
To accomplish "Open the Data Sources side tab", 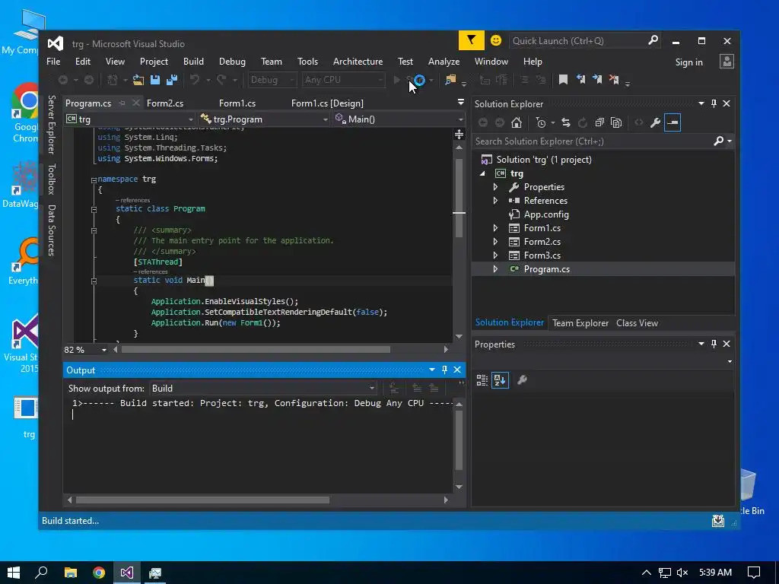I will coord(51,230).
